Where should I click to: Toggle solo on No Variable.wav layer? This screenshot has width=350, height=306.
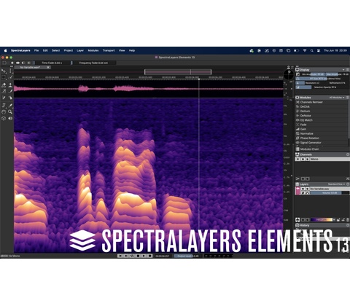click(308, 189)
